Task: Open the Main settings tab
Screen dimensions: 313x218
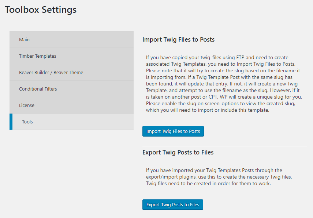Action: coord(71,39)
